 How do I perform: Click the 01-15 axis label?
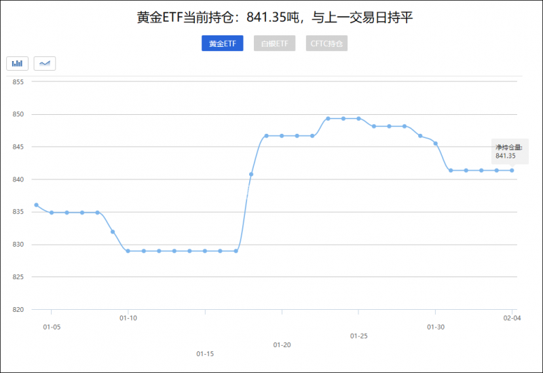click(205, 354)
